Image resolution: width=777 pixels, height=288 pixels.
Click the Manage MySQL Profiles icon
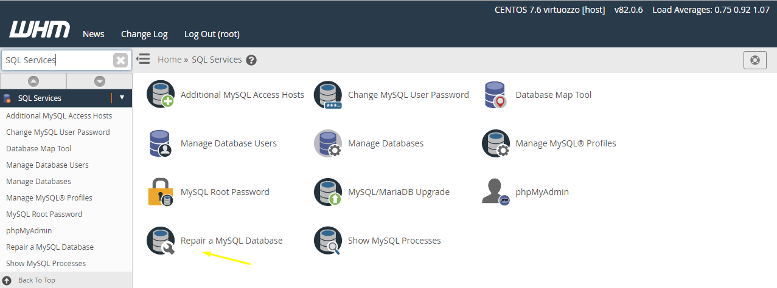495,143
